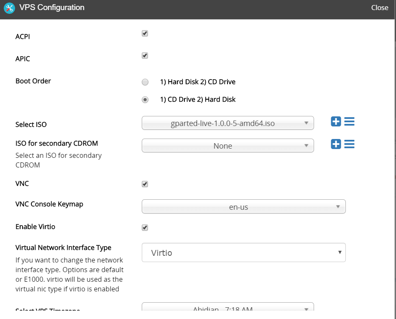Toggle the Enable Virtio checkbox
This screenshot has height=319, width=396.
(x=145, y=228)
